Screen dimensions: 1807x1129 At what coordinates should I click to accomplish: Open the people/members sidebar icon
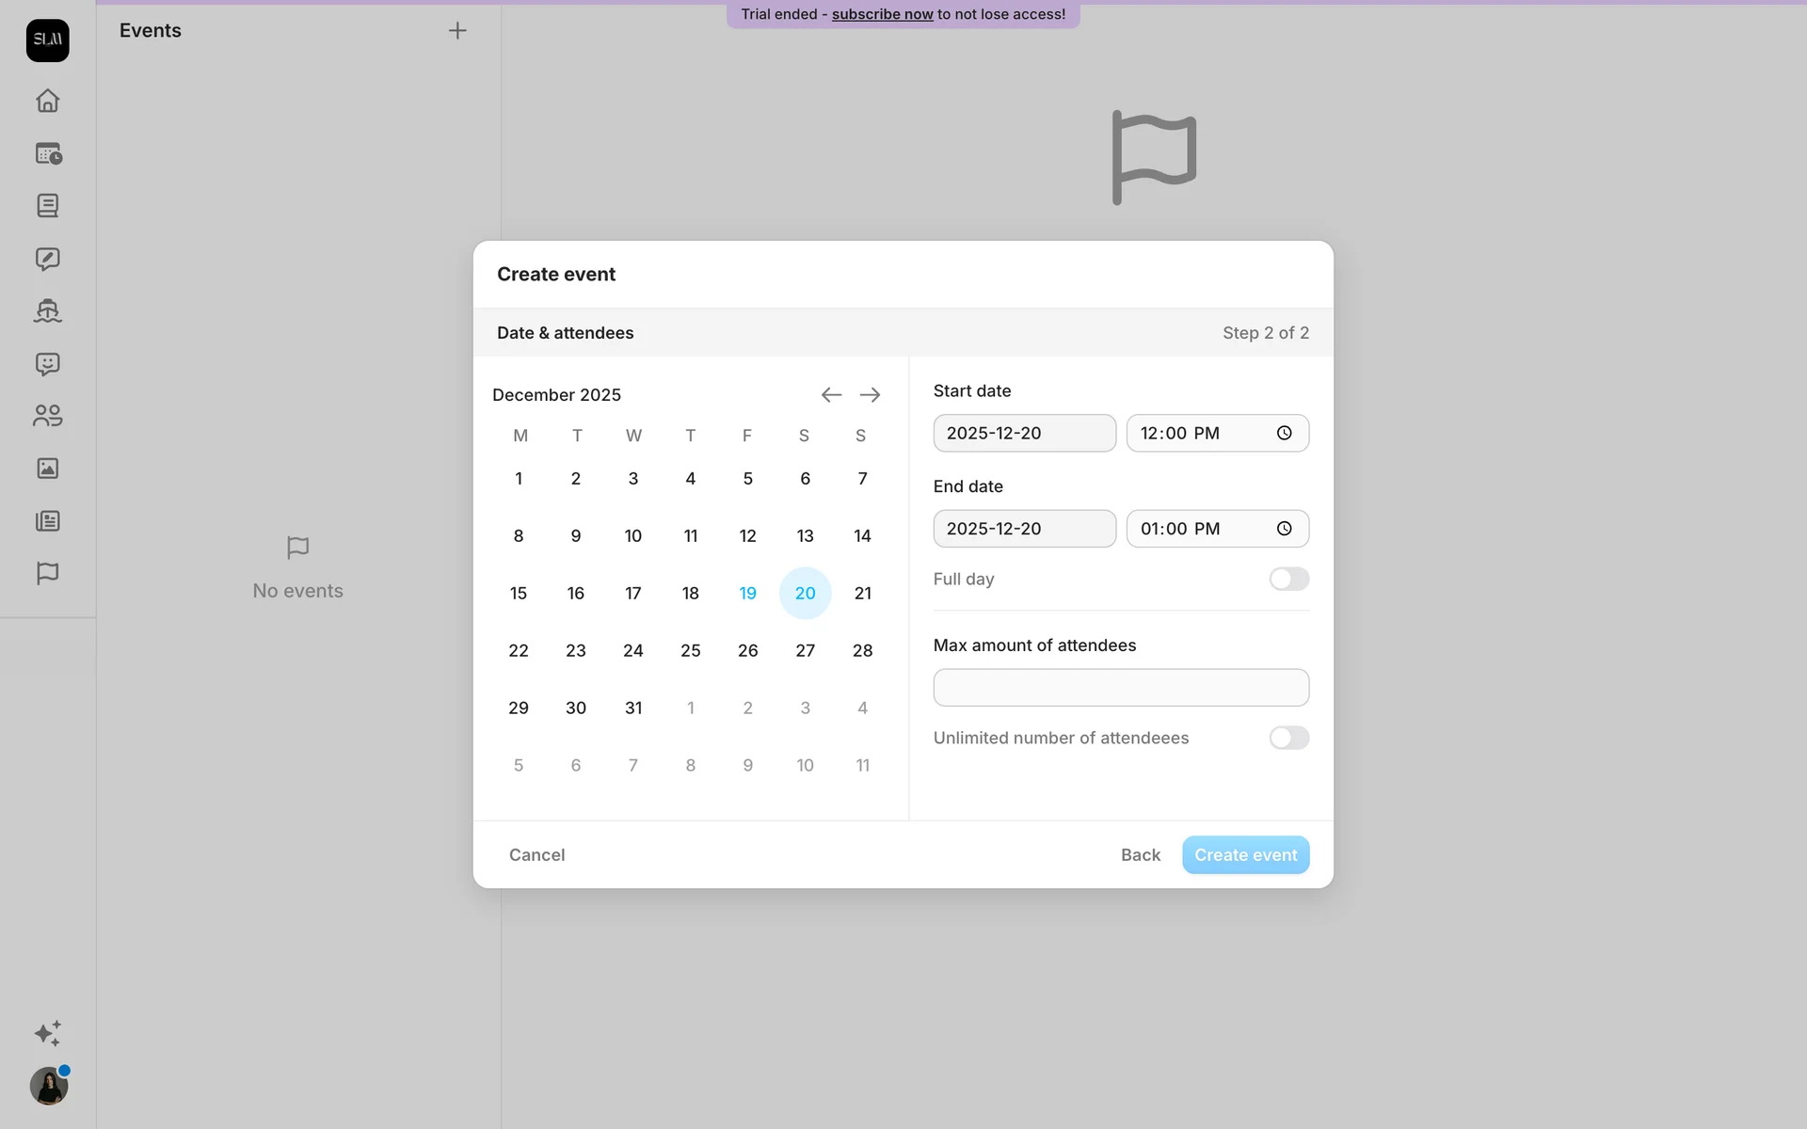tap(47, 416)
